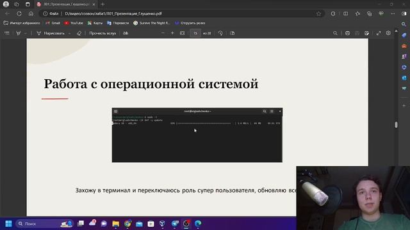
Task: Open the 'Импорт избранного' bookmark
Action: point(22,23)
